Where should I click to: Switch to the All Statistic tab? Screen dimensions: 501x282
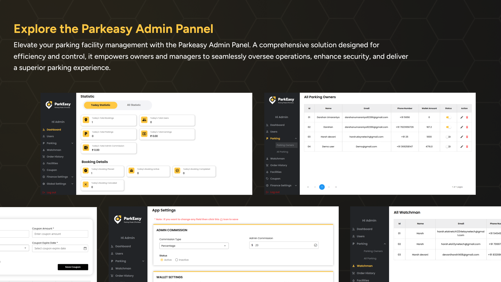[134, 105]
